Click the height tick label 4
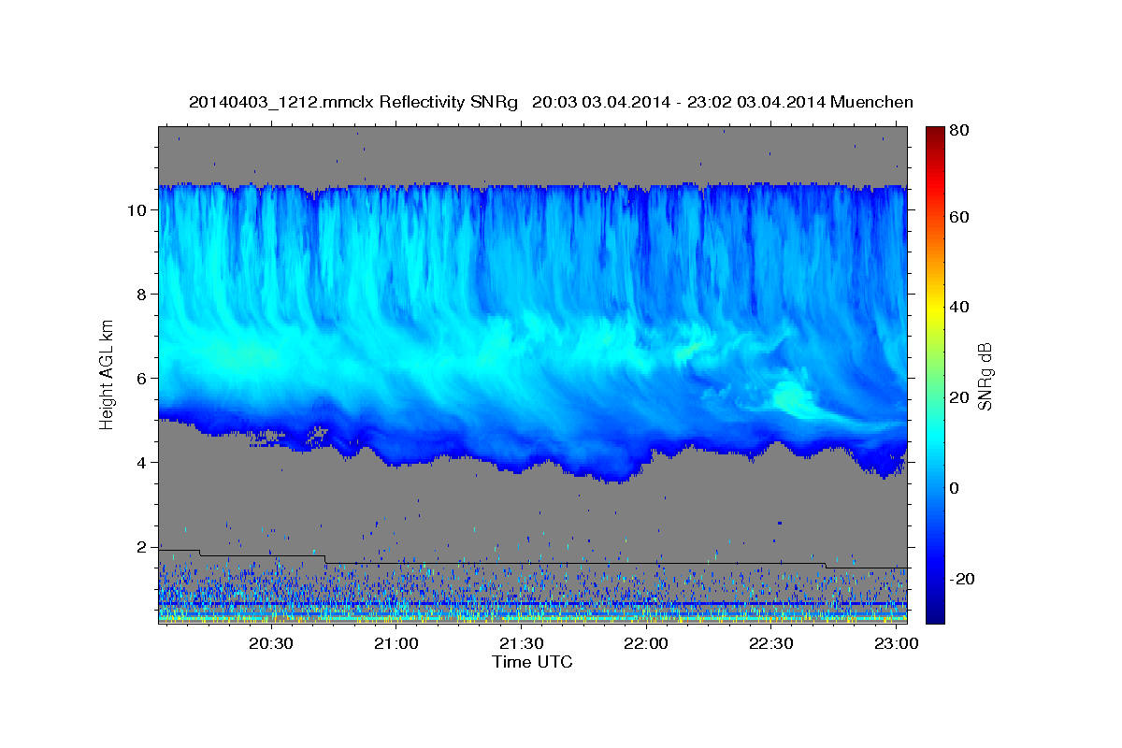The height and width of the screenshot is (748, 1122). [x=143, y=463]
